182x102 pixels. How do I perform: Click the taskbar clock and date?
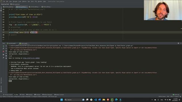(x=175, y=100)
